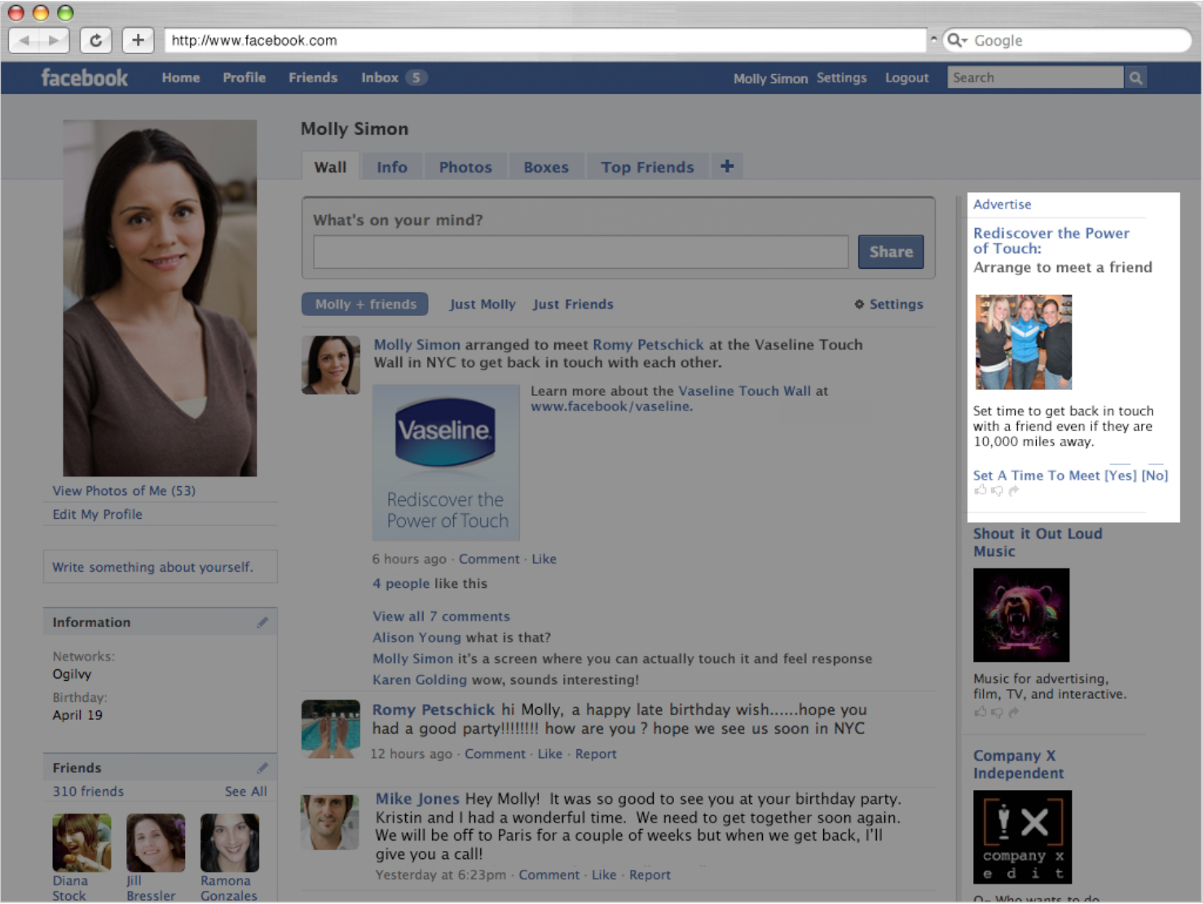Open the Friends menu item

(313, 77)
